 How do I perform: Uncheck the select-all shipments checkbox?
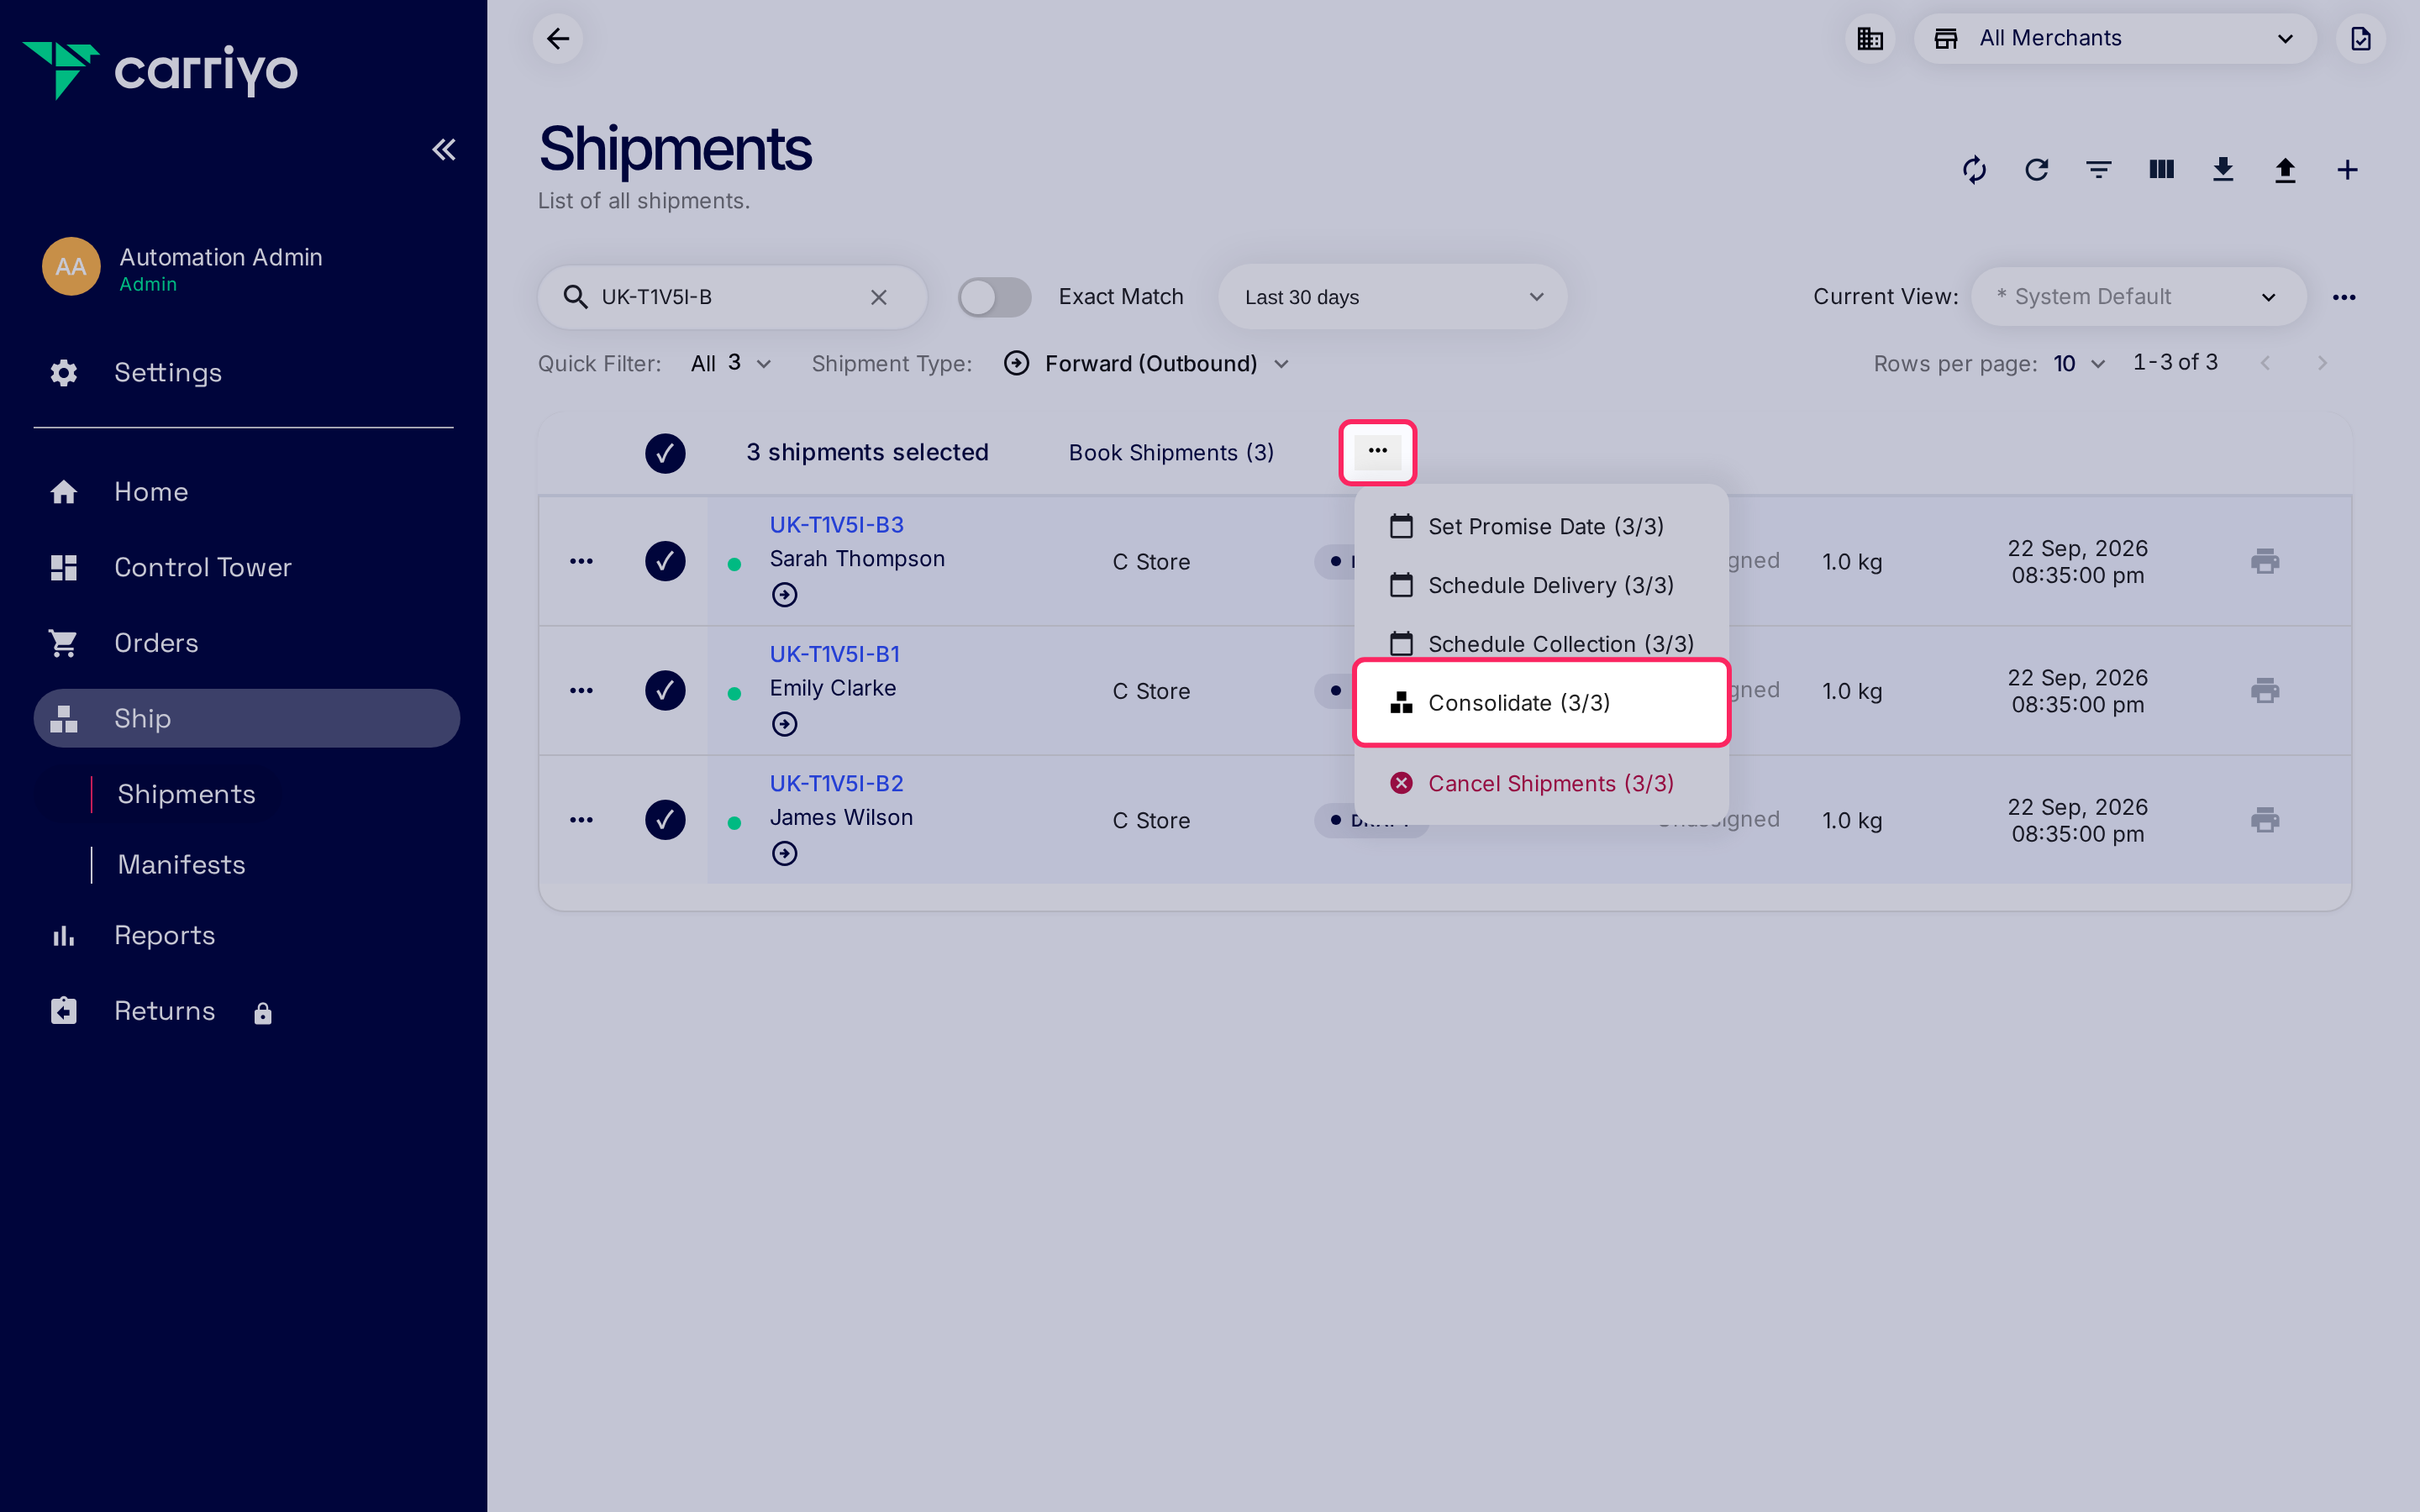coord(665,453)
